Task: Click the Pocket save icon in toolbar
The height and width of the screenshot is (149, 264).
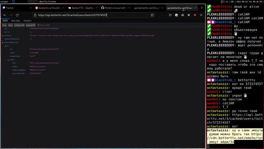Action: click(x=170, y=15)
